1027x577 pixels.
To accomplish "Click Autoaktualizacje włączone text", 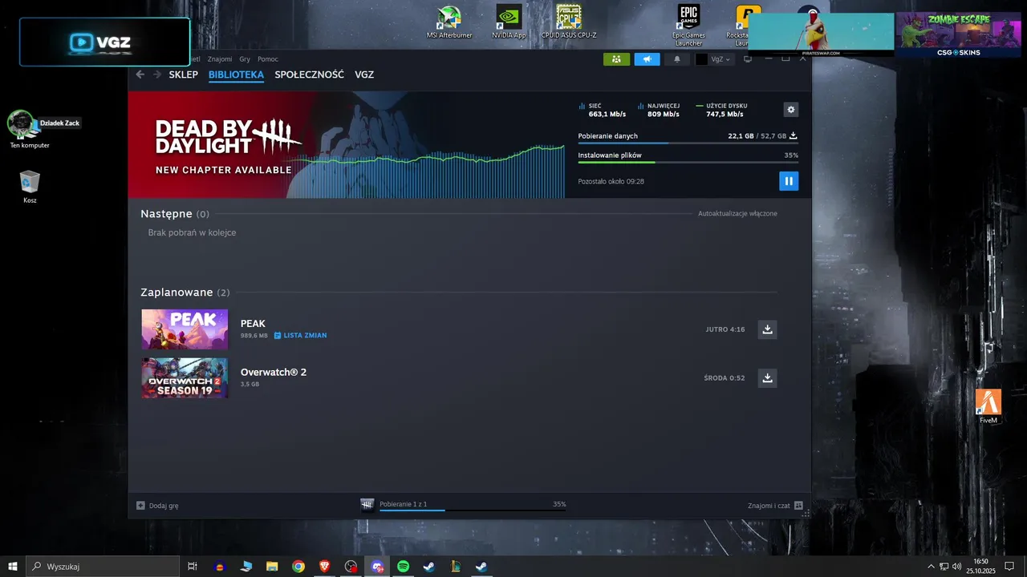I will click(x=737, y=213).
